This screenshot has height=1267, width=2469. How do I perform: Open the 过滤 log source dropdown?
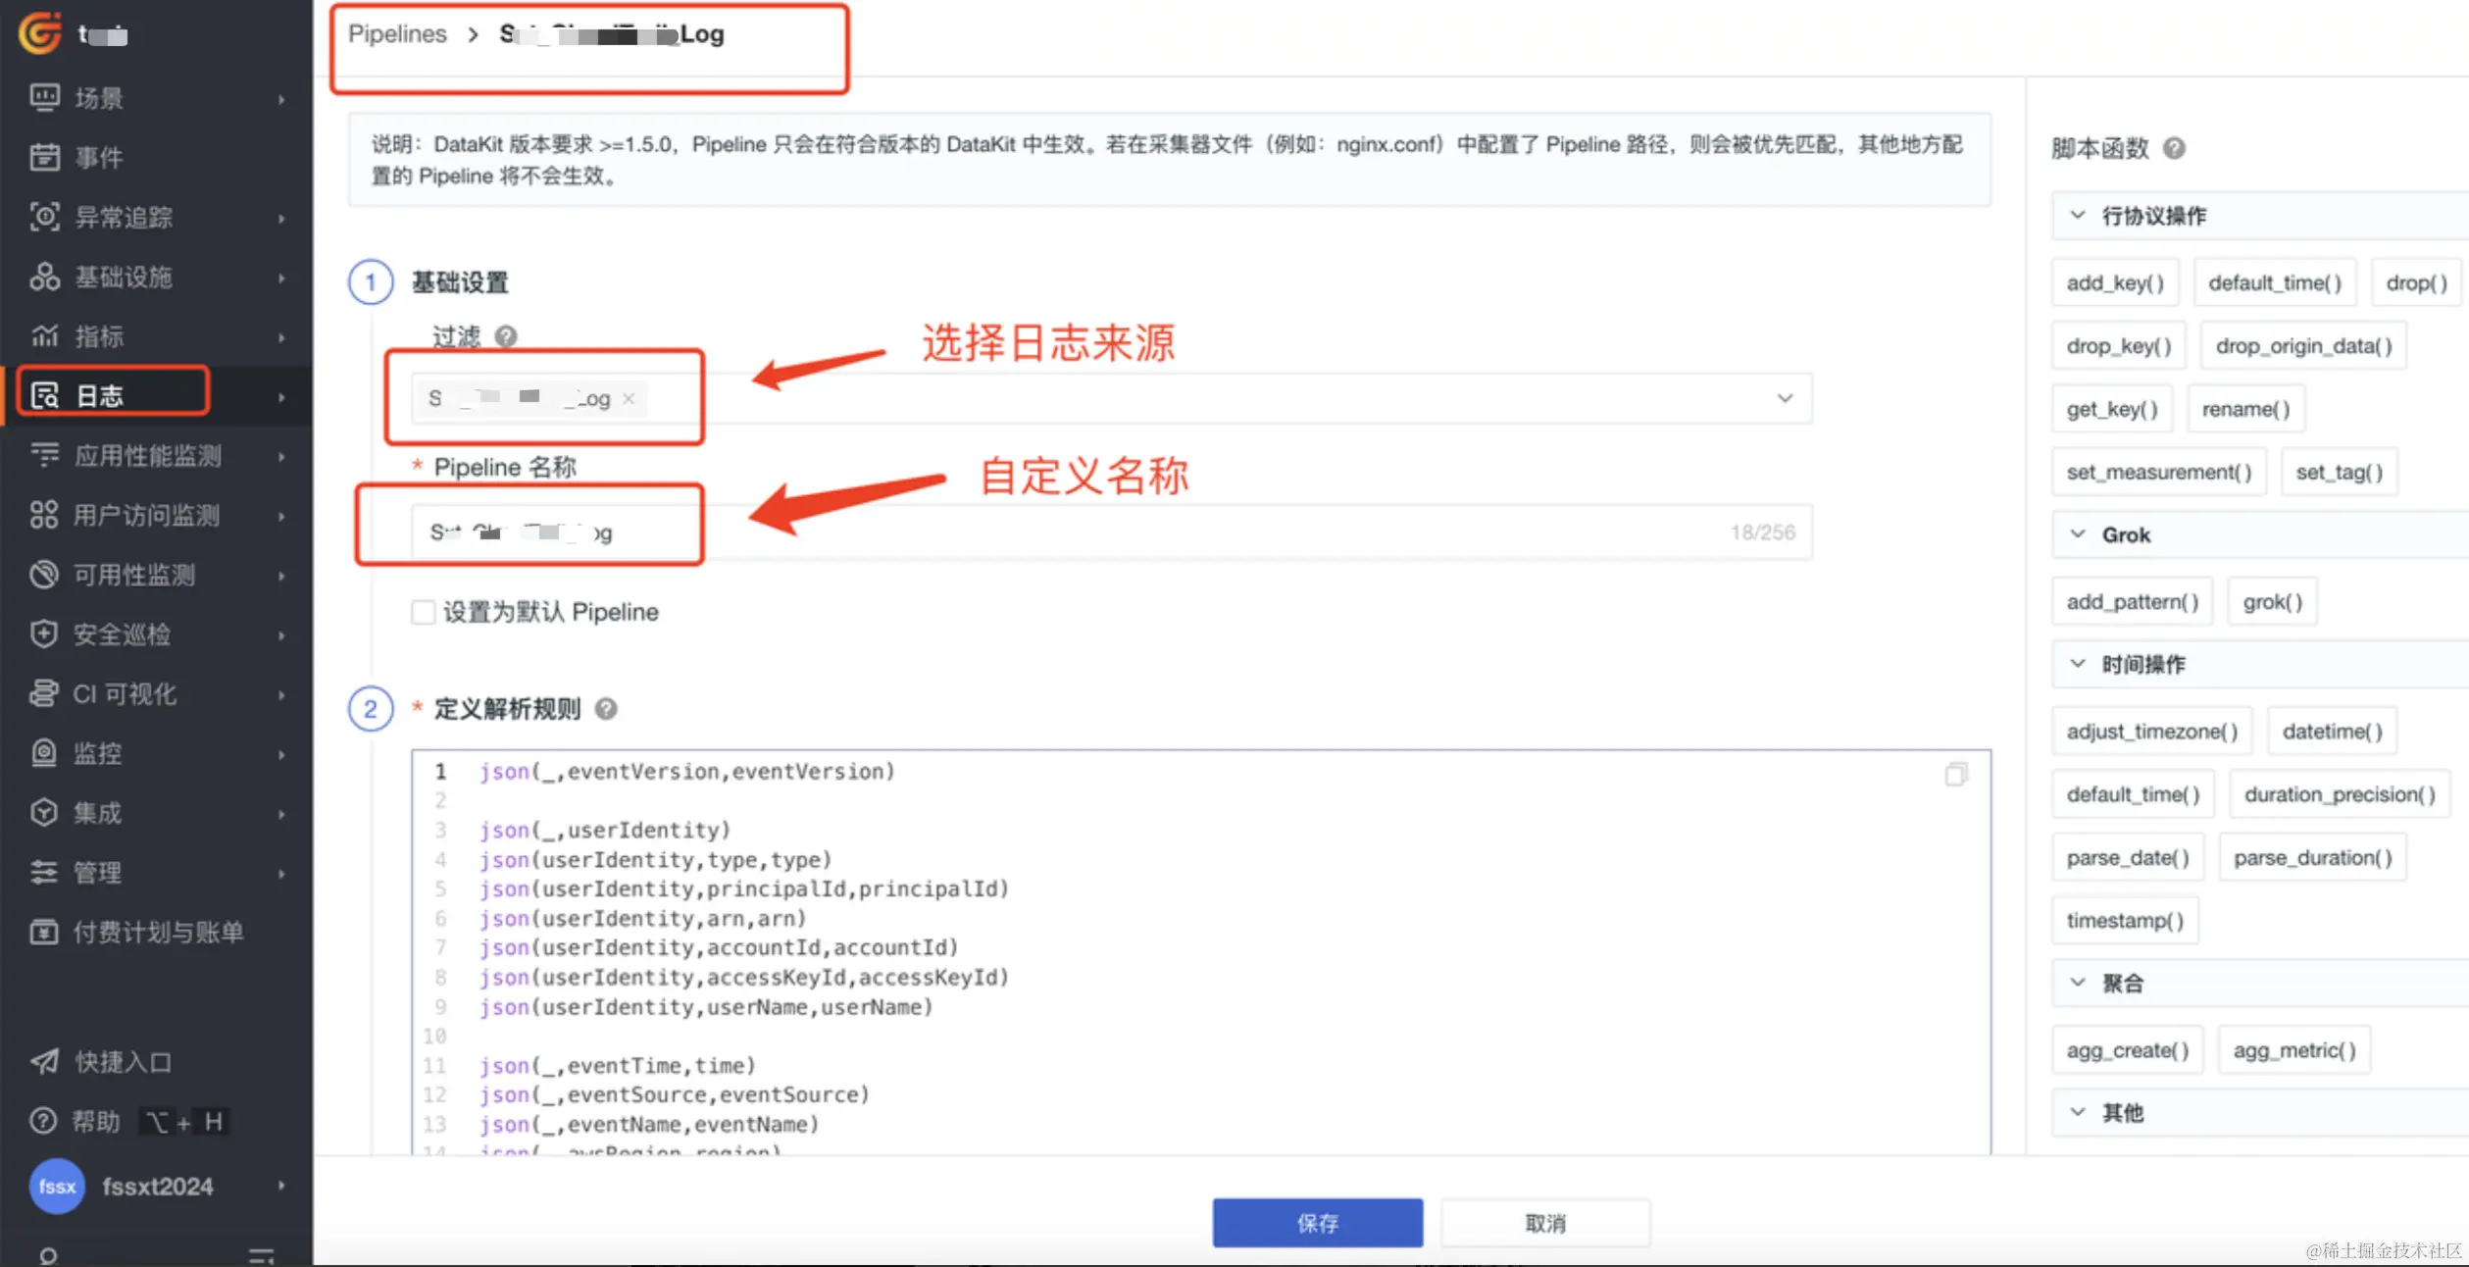click(x=1785, y=398)
